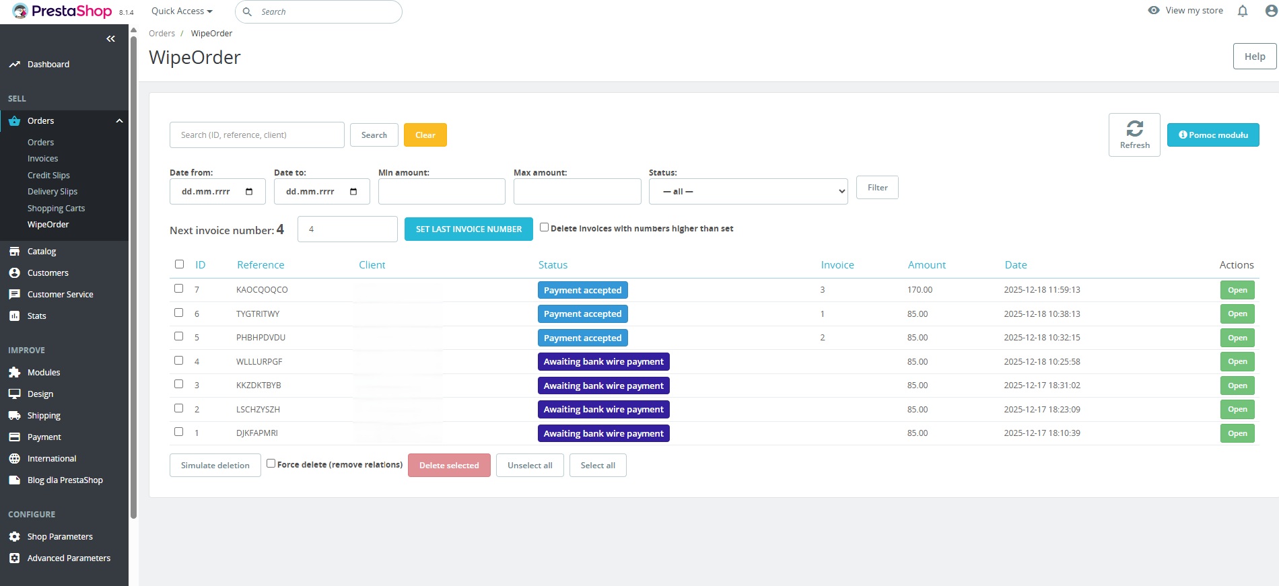Tick checkbox for order KAOCQOQCO

click(179, 289)
